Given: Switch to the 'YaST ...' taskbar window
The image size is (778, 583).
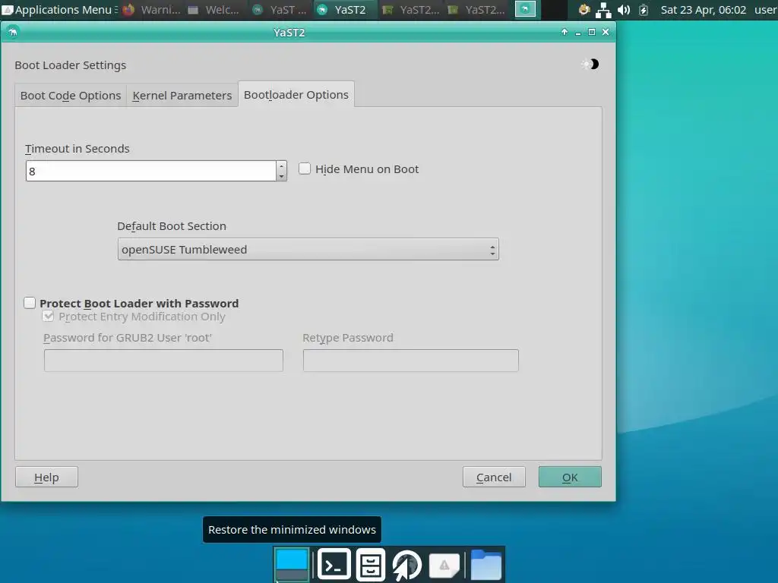Looking at the screenshot, I should tap(280, 9).
